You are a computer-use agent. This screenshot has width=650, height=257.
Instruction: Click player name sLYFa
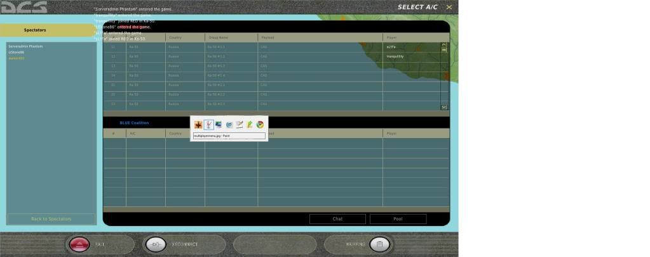[x=391, y=47]
